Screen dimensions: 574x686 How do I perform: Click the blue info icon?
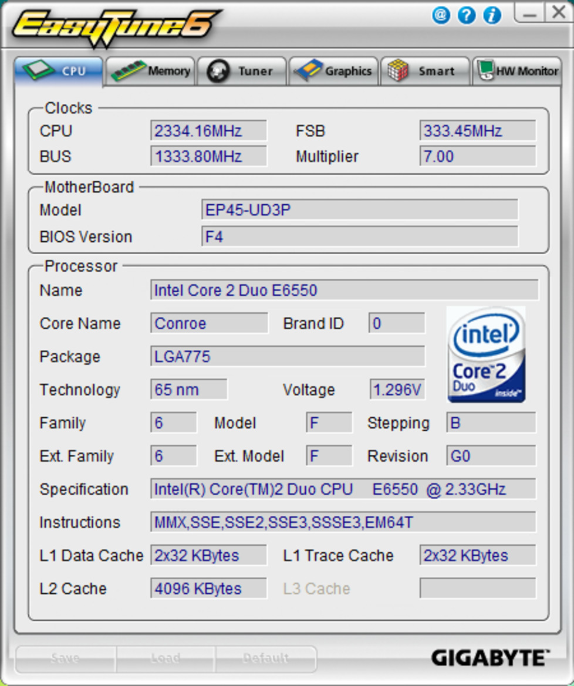pos(492,15)
